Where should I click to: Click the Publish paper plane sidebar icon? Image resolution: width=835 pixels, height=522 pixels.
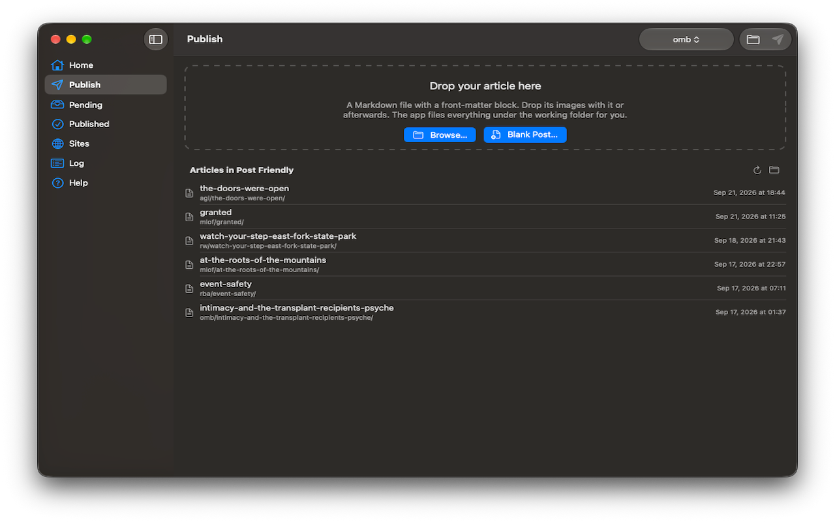[x=57, y=85]
